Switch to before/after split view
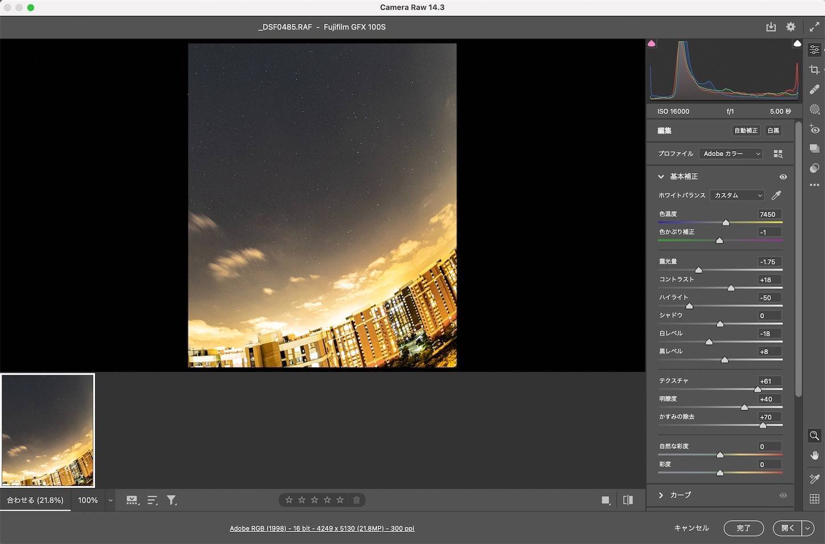Screen dimensions: 825x544 coord(628,500)
